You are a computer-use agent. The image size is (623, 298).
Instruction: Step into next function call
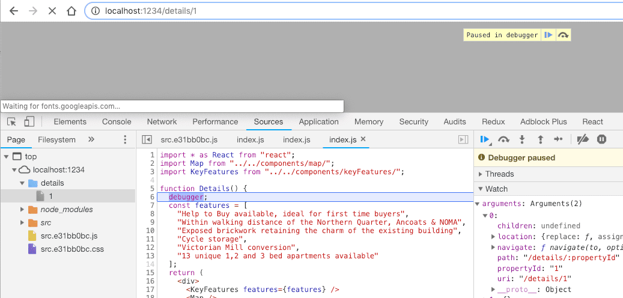pos(522,139)
